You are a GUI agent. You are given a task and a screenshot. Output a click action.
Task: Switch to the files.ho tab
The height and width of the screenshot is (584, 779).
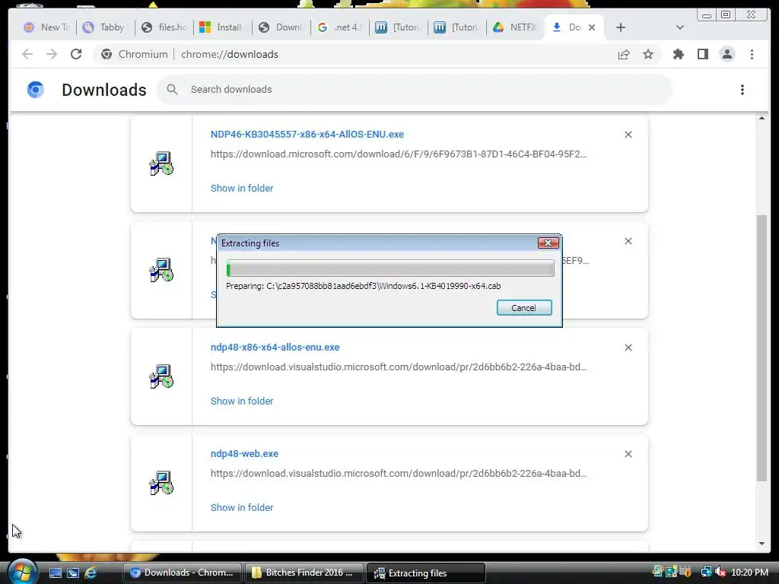pyautogui.click(x=164, y=27)
